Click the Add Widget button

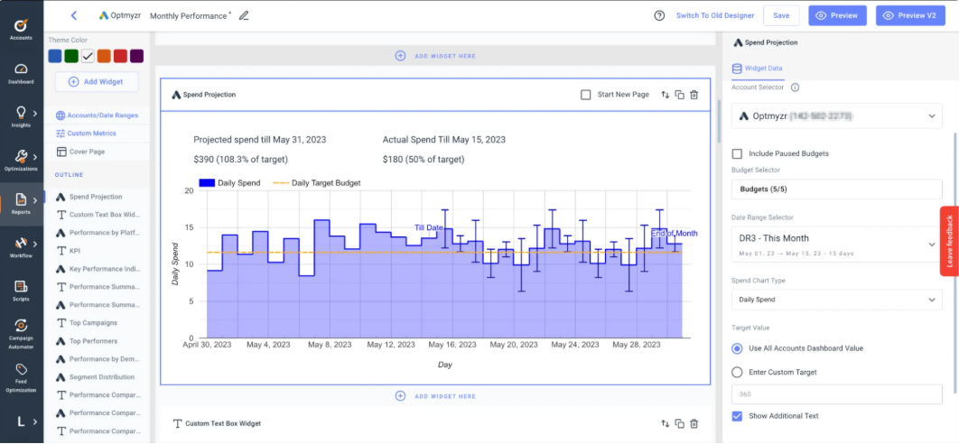click(96, 81)
